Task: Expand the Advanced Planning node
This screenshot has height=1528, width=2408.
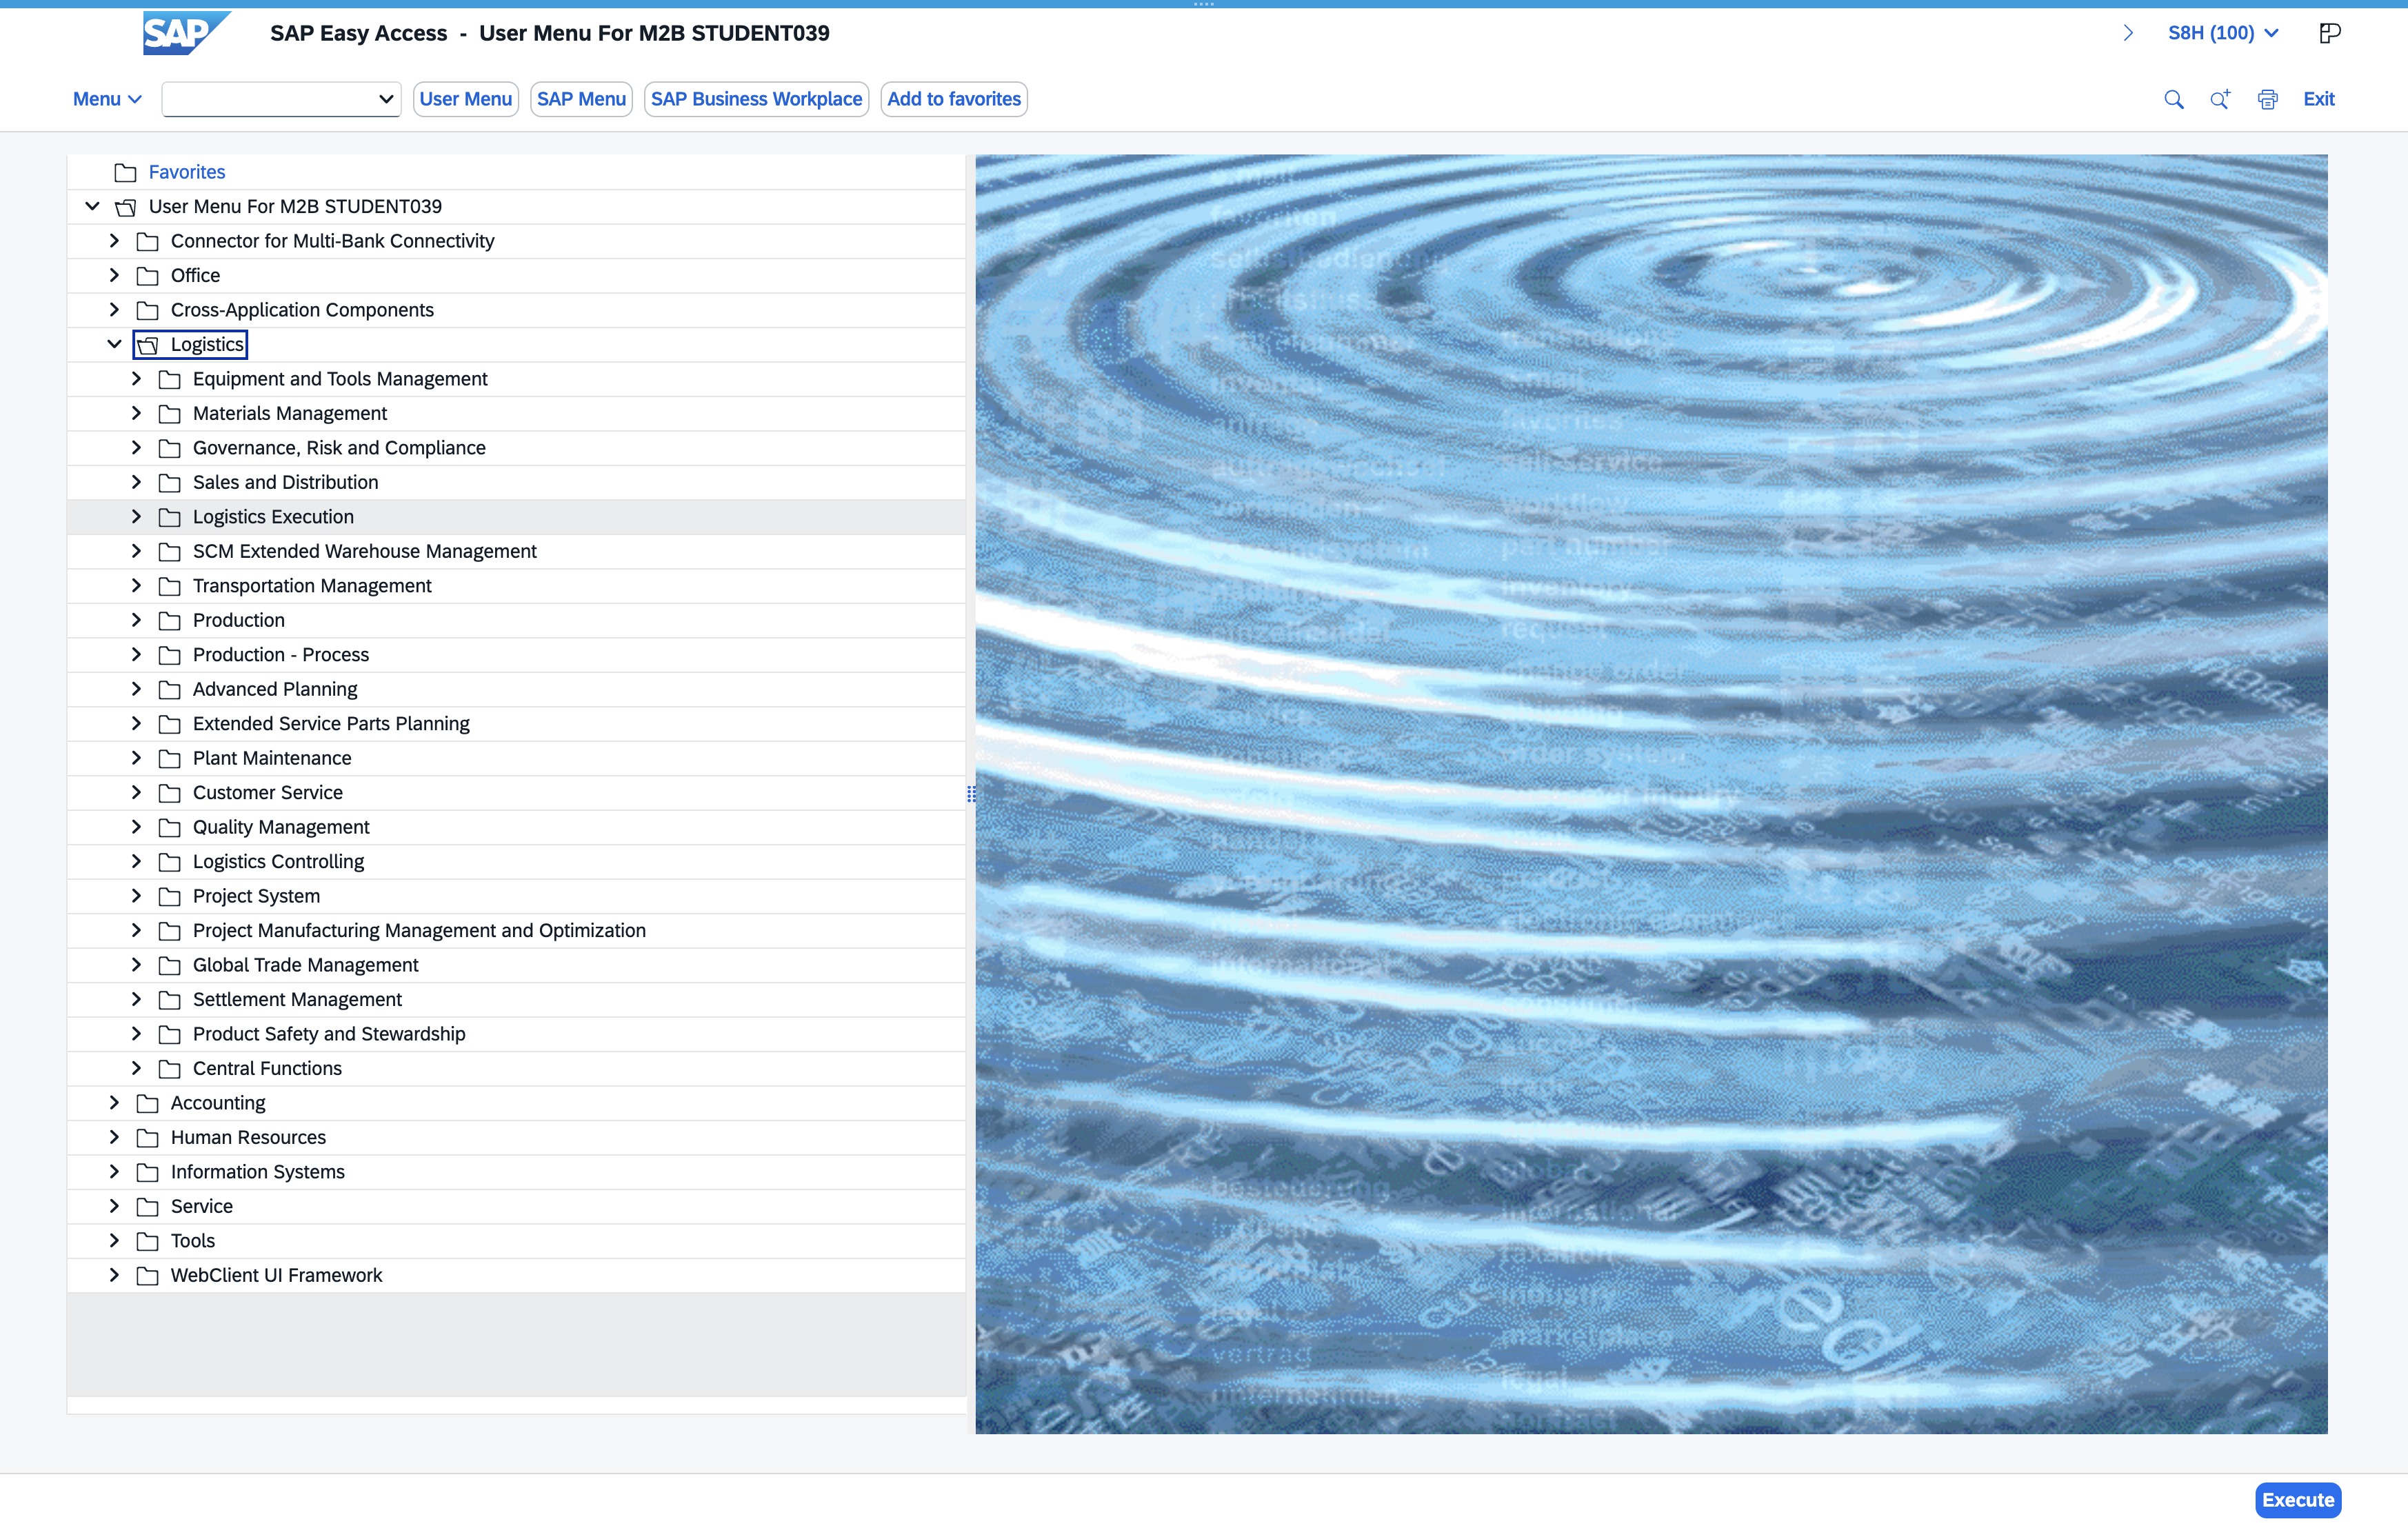Action: (137, 689)
